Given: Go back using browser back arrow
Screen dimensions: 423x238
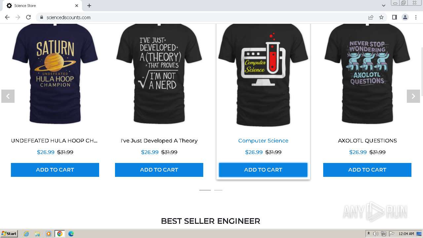Looking at the screenshot, I should [x=7, y=17].
